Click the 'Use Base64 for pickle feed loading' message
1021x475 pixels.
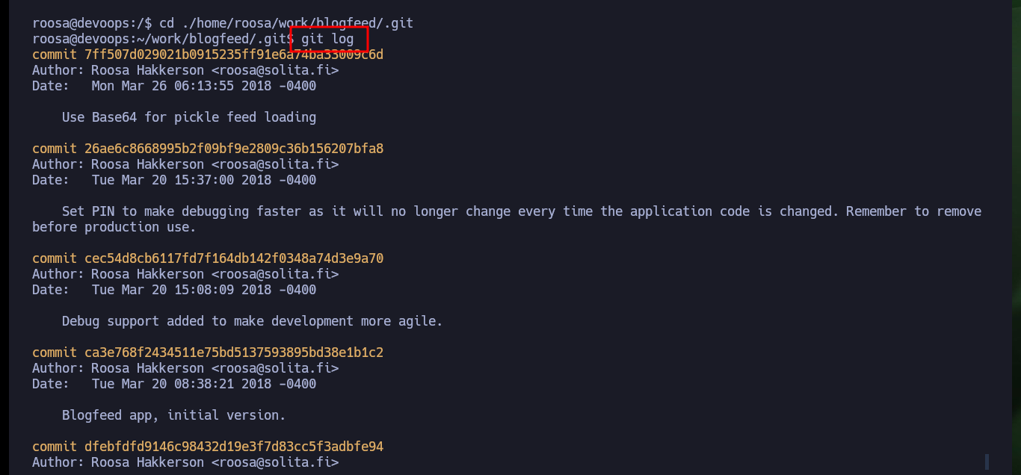189,117
